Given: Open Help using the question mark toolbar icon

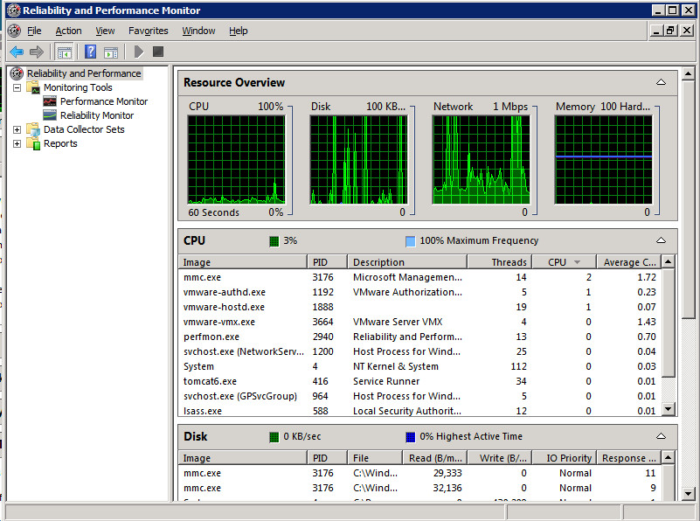Looking at the screenshot, I should click(89, 51).
